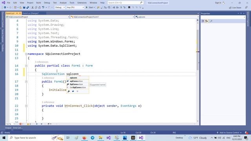This screenshot has width=251, height=141.
Task: Click the split editor handle above the scrollbar
Action: tap(198, 20)
